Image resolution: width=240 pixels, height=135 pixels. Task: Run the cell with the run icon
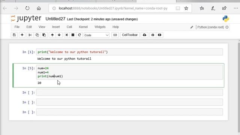click(67, 35)
